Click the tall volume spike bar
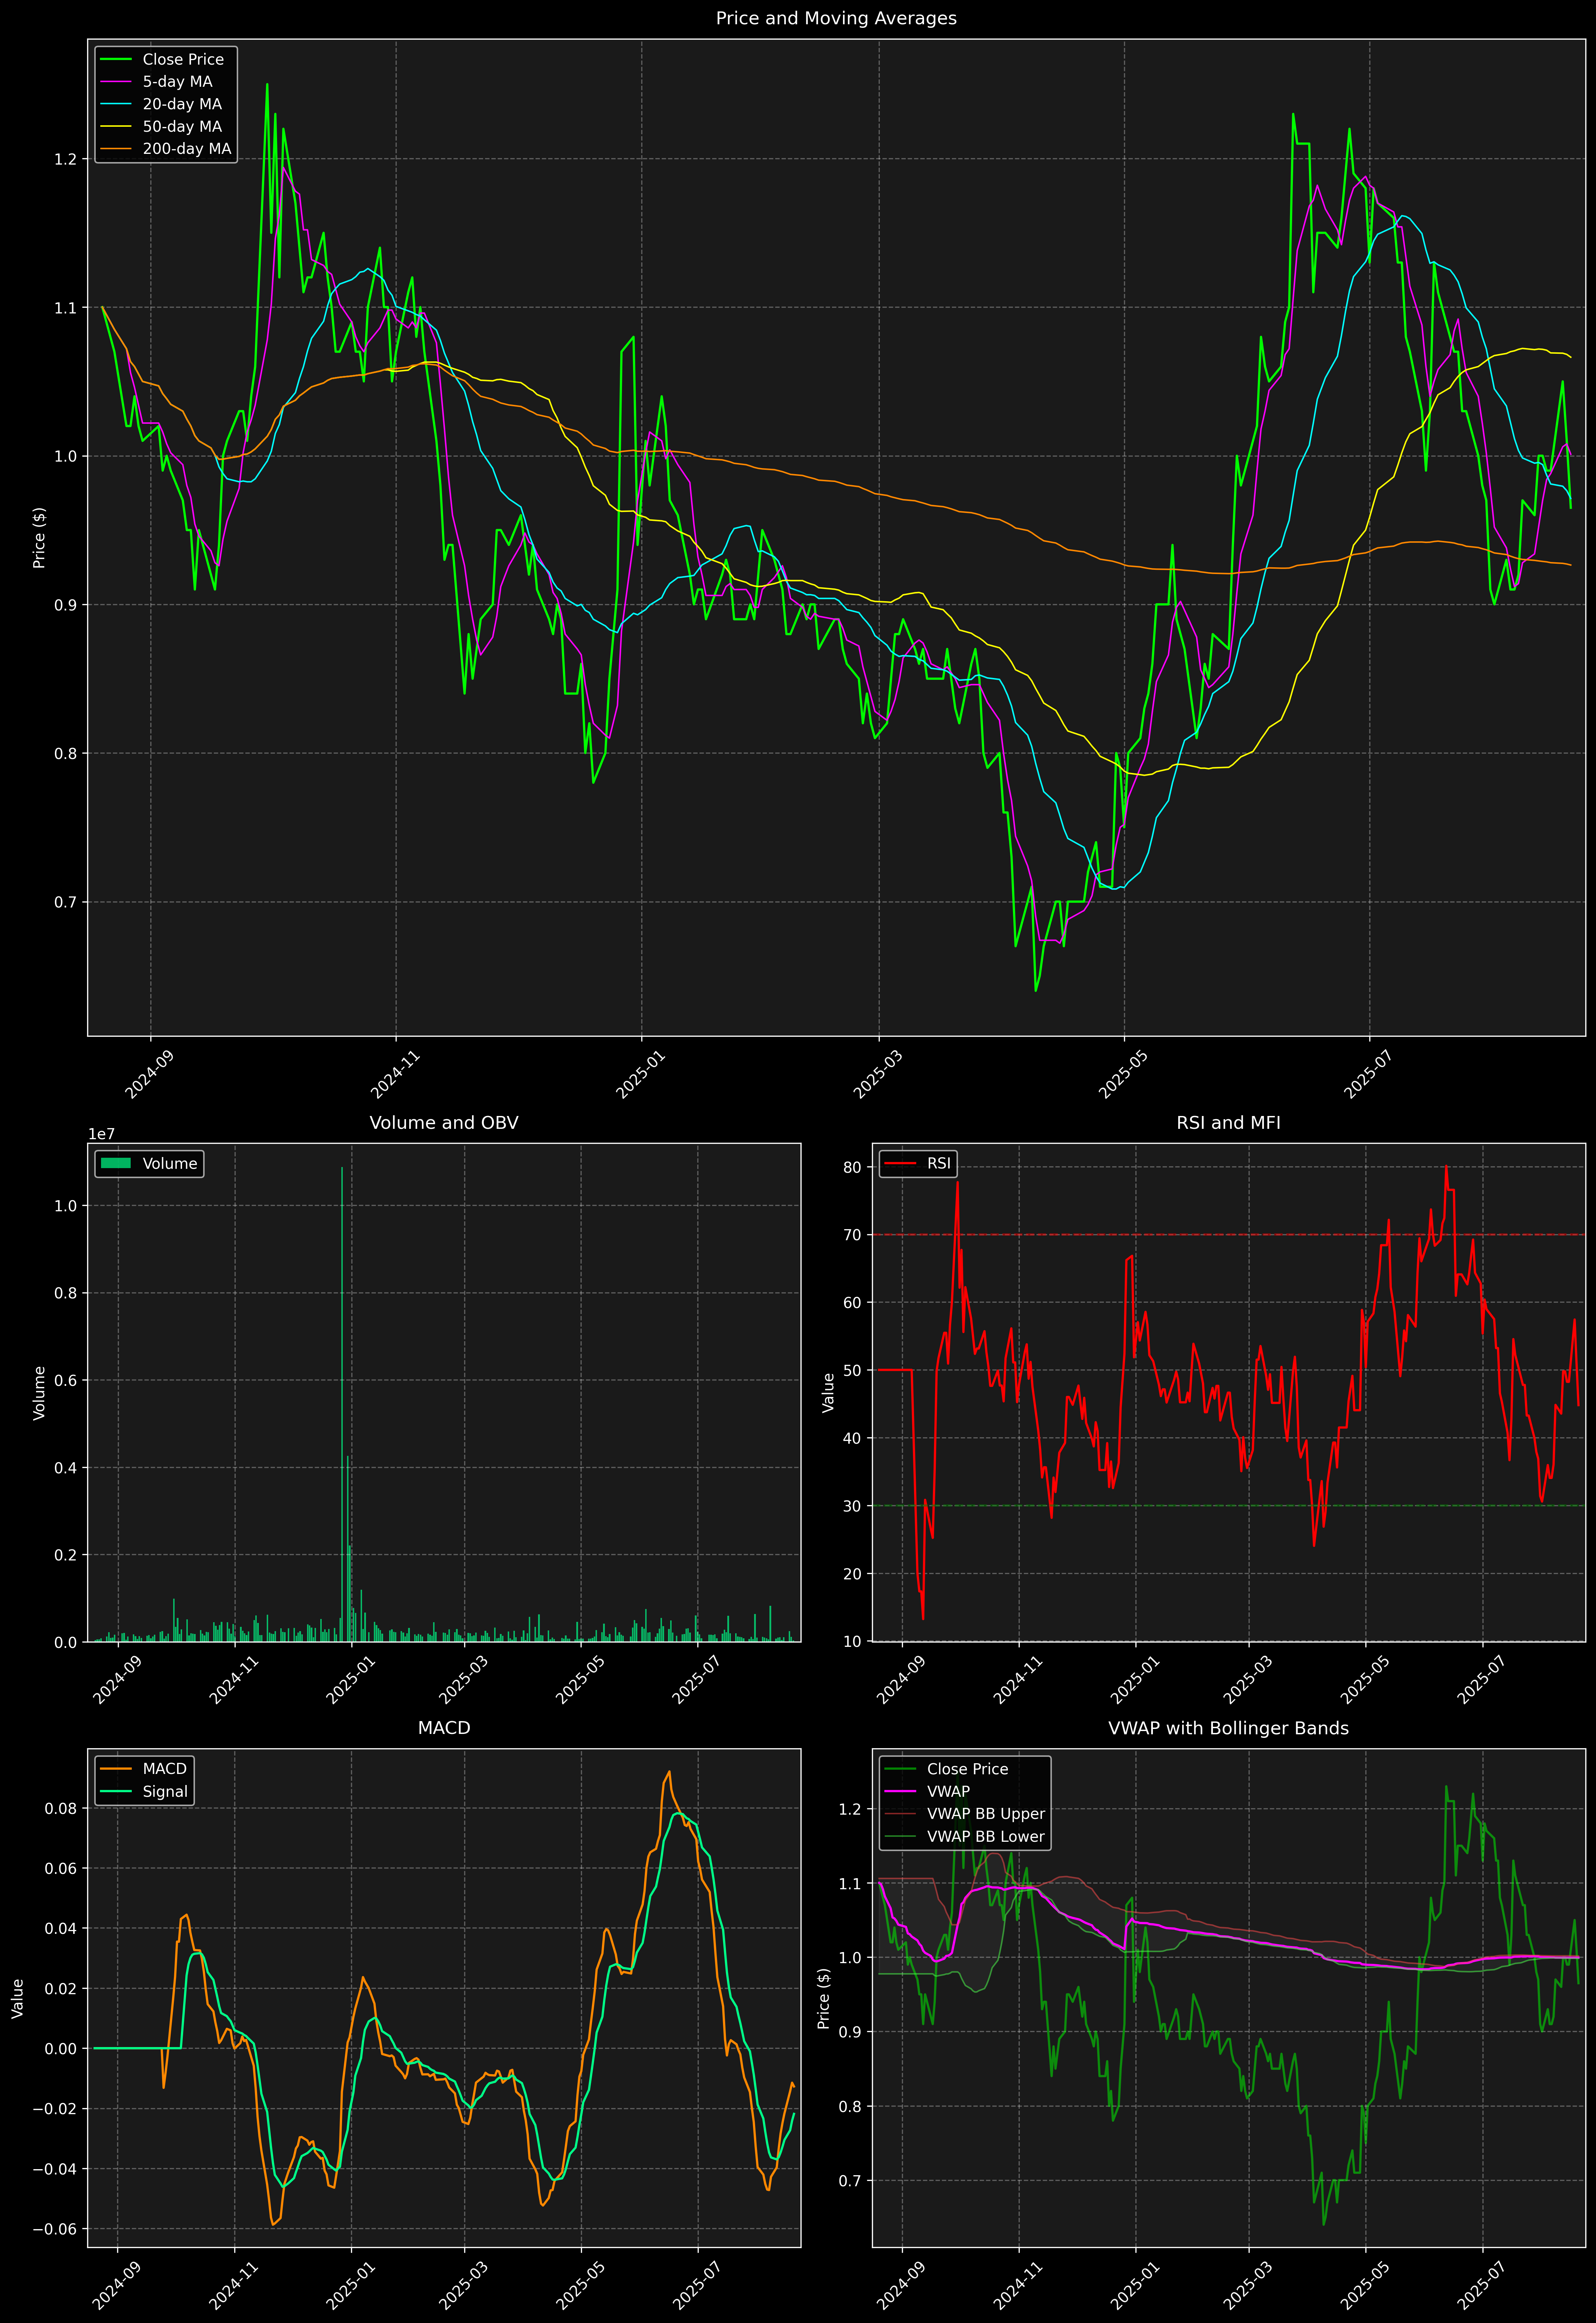The width and height of the screenshot is (1596, 2323). [342, 1399]
